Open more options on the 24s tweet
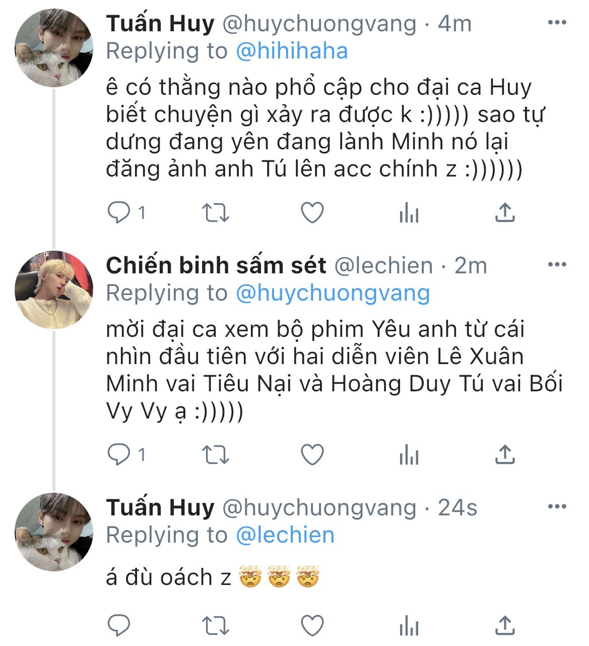The height and width of the screenshot is (646, 589). click(557, 507)
